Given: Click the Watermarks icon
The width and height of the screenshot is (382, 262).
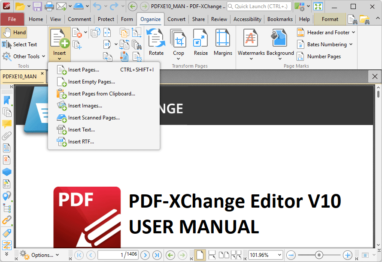Looking at the screenshot, I should click(x=251, y=38).
